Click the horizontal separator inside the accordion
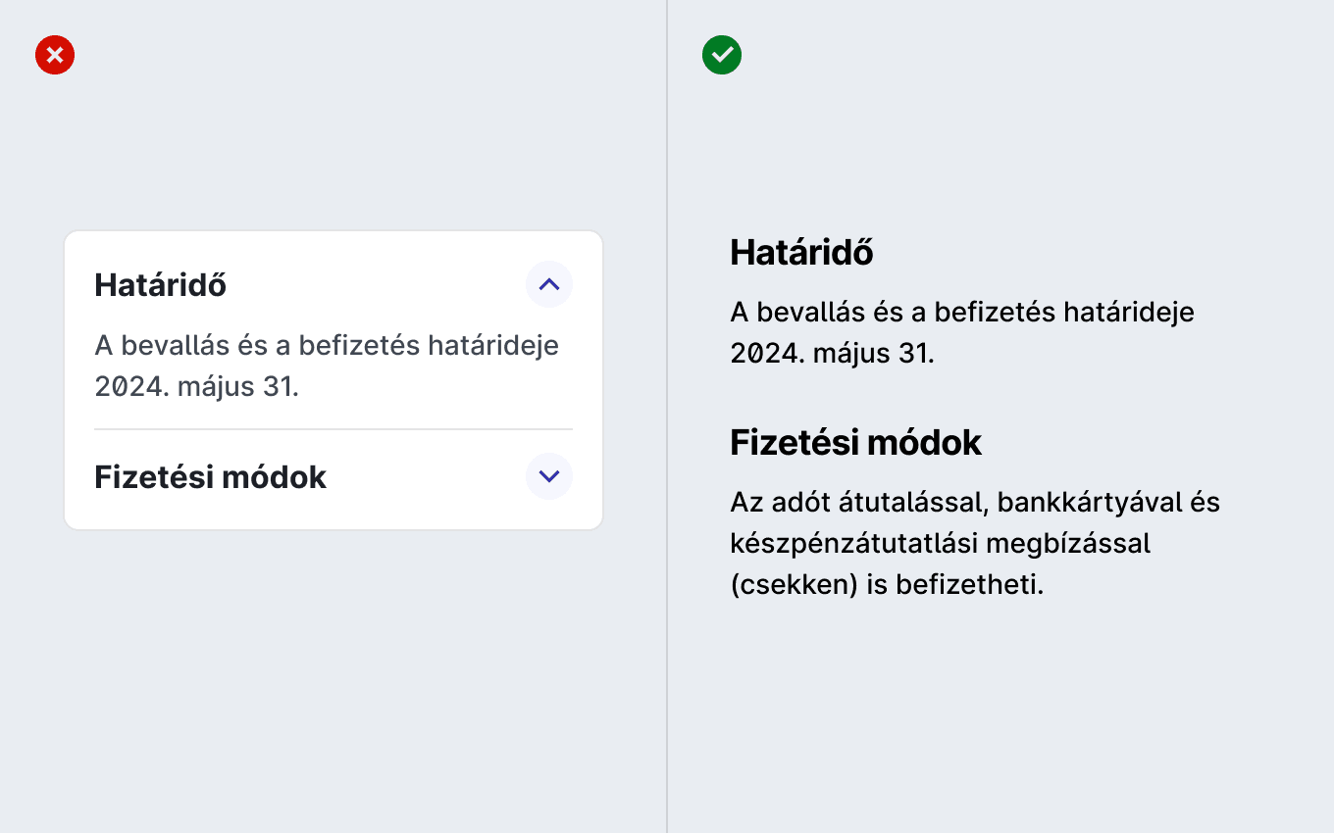 333,429
